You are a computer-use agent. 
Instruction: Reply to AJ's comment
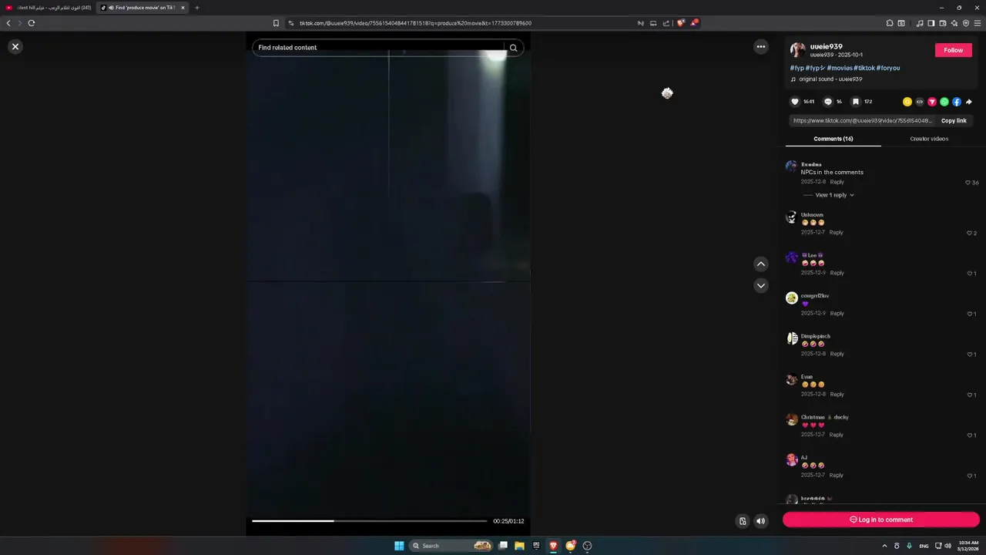[837, 475]
